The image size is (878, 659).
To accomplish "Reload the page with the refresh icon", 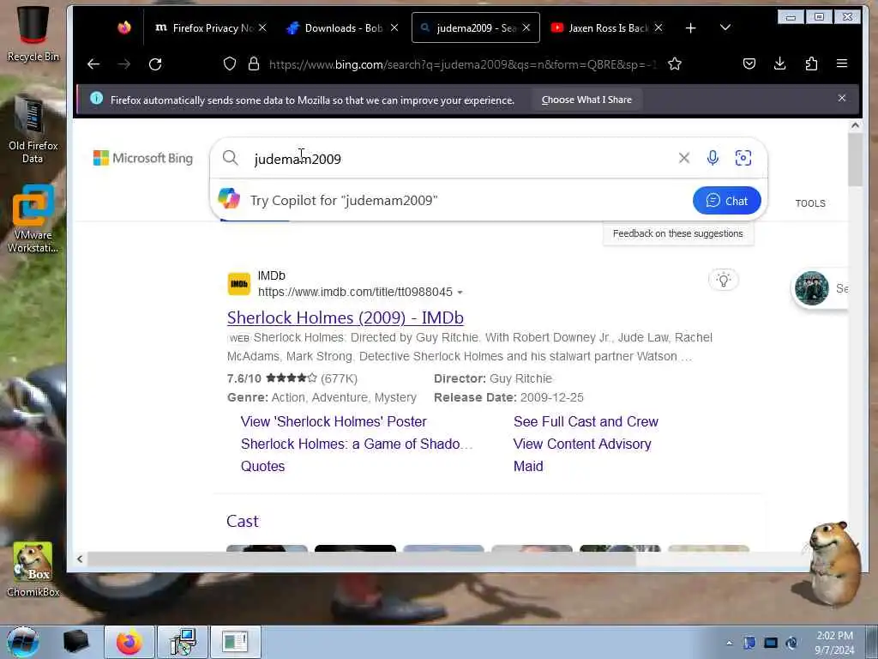I will [155, 63].
